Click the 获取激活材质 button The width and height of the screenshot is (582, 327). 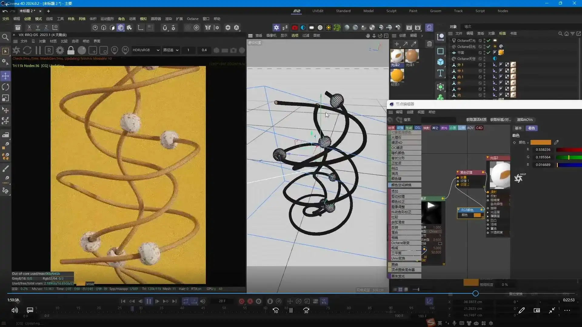pos(476,120)
